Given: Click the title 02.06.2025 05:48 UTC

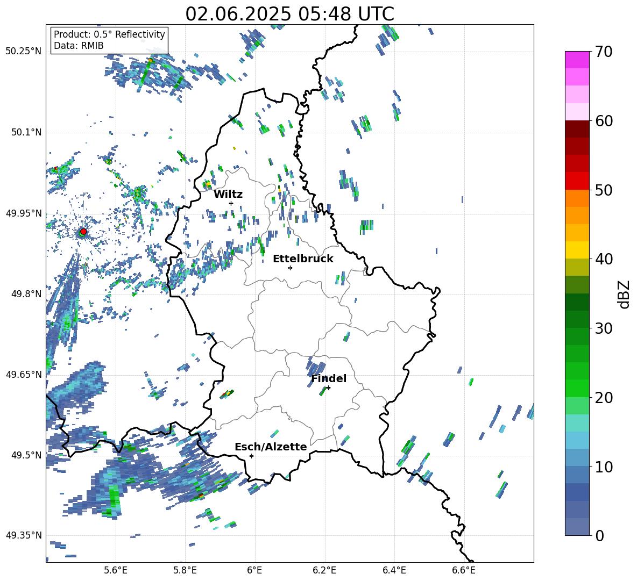Looking at the screenshot, I should (289, 14).
